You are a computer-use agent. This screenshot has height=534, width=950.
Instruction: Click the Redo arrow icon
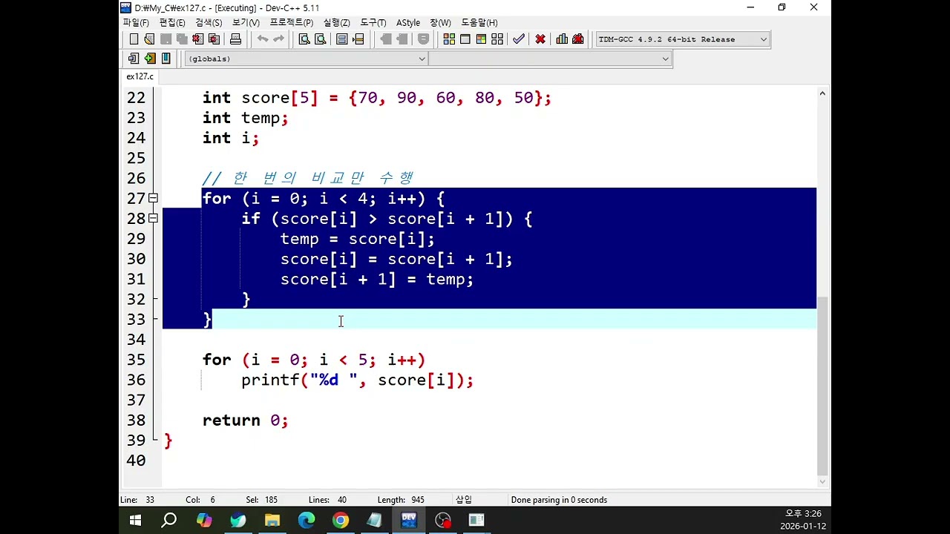coord(279,39)
